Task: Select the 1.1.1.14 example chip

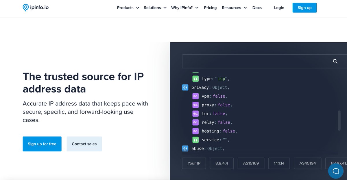Action: (279, 163)
